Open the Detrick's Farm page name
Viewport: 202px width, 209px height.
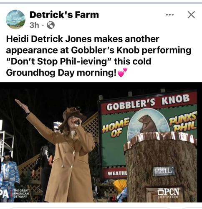coord(64,15)
